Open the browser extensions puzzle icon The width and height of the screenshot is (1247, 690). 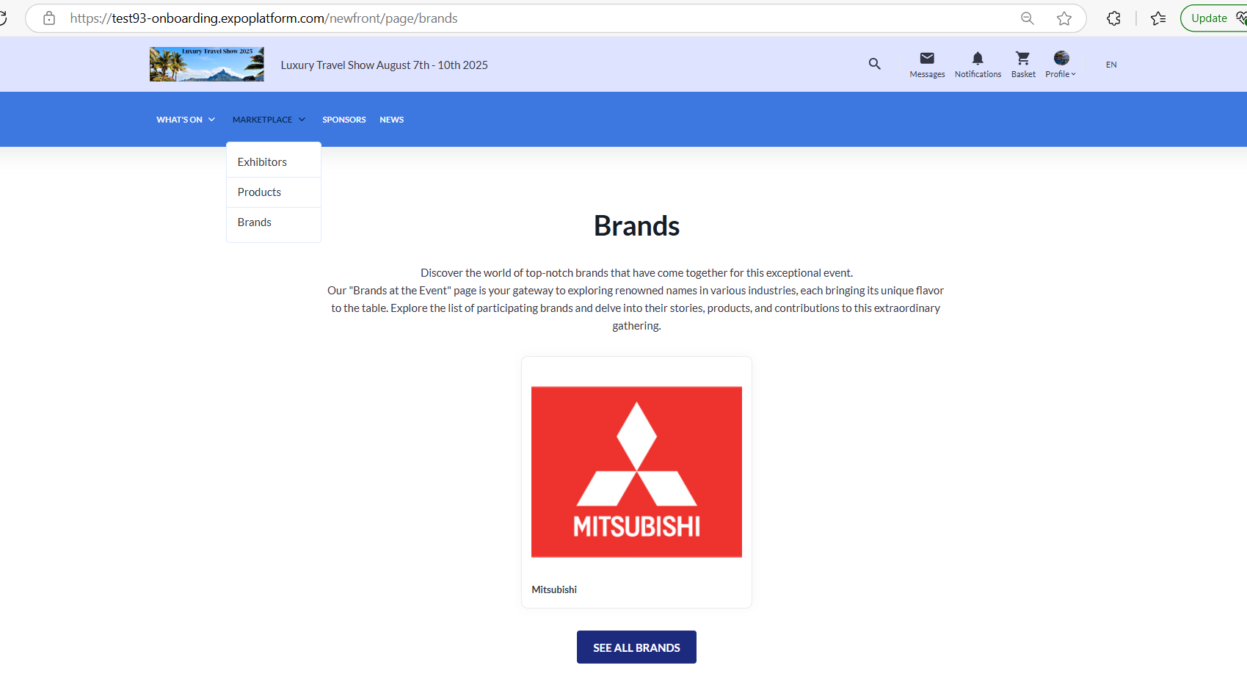coord(1113,18)
